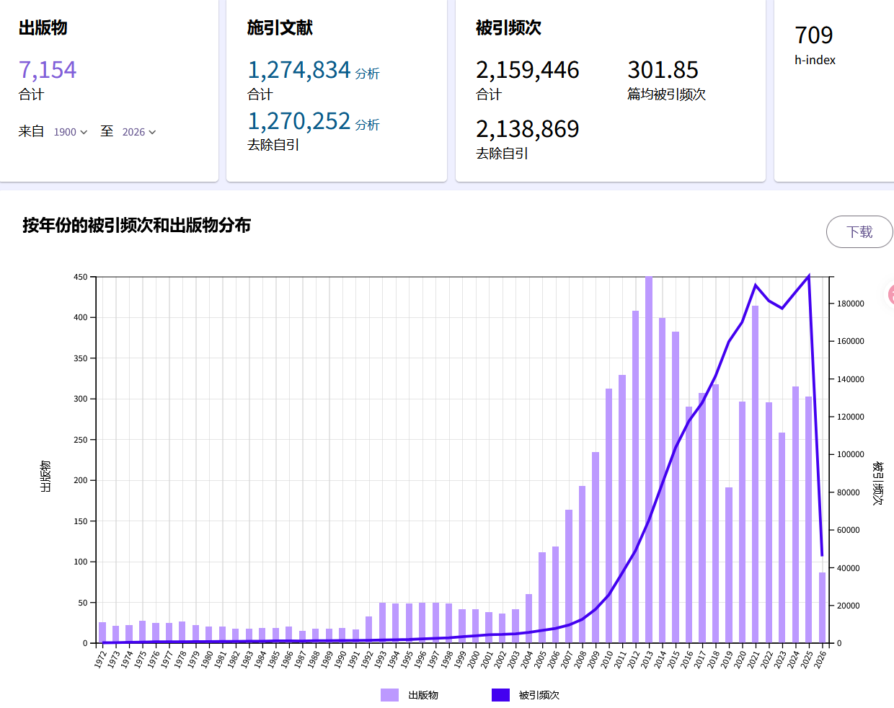Toggle the 出版物 legend label
Image resolution: width=894 pixels, height=708 pixels.
pos(423,695)
